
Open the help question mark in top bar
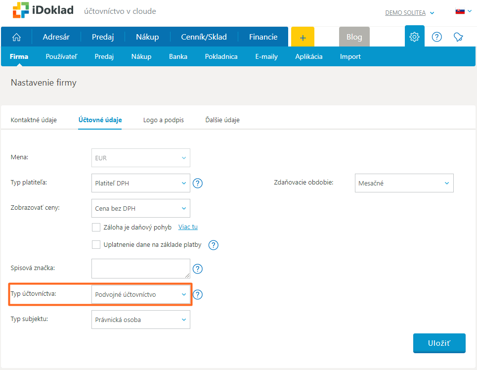point(436,37)
